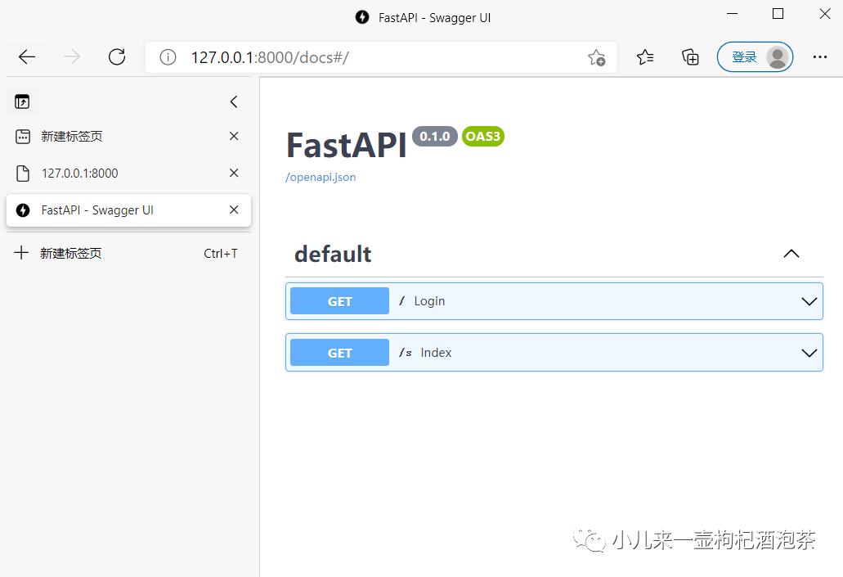Add a new tab with the plus button
843x577 pixels.
(22, 253)
